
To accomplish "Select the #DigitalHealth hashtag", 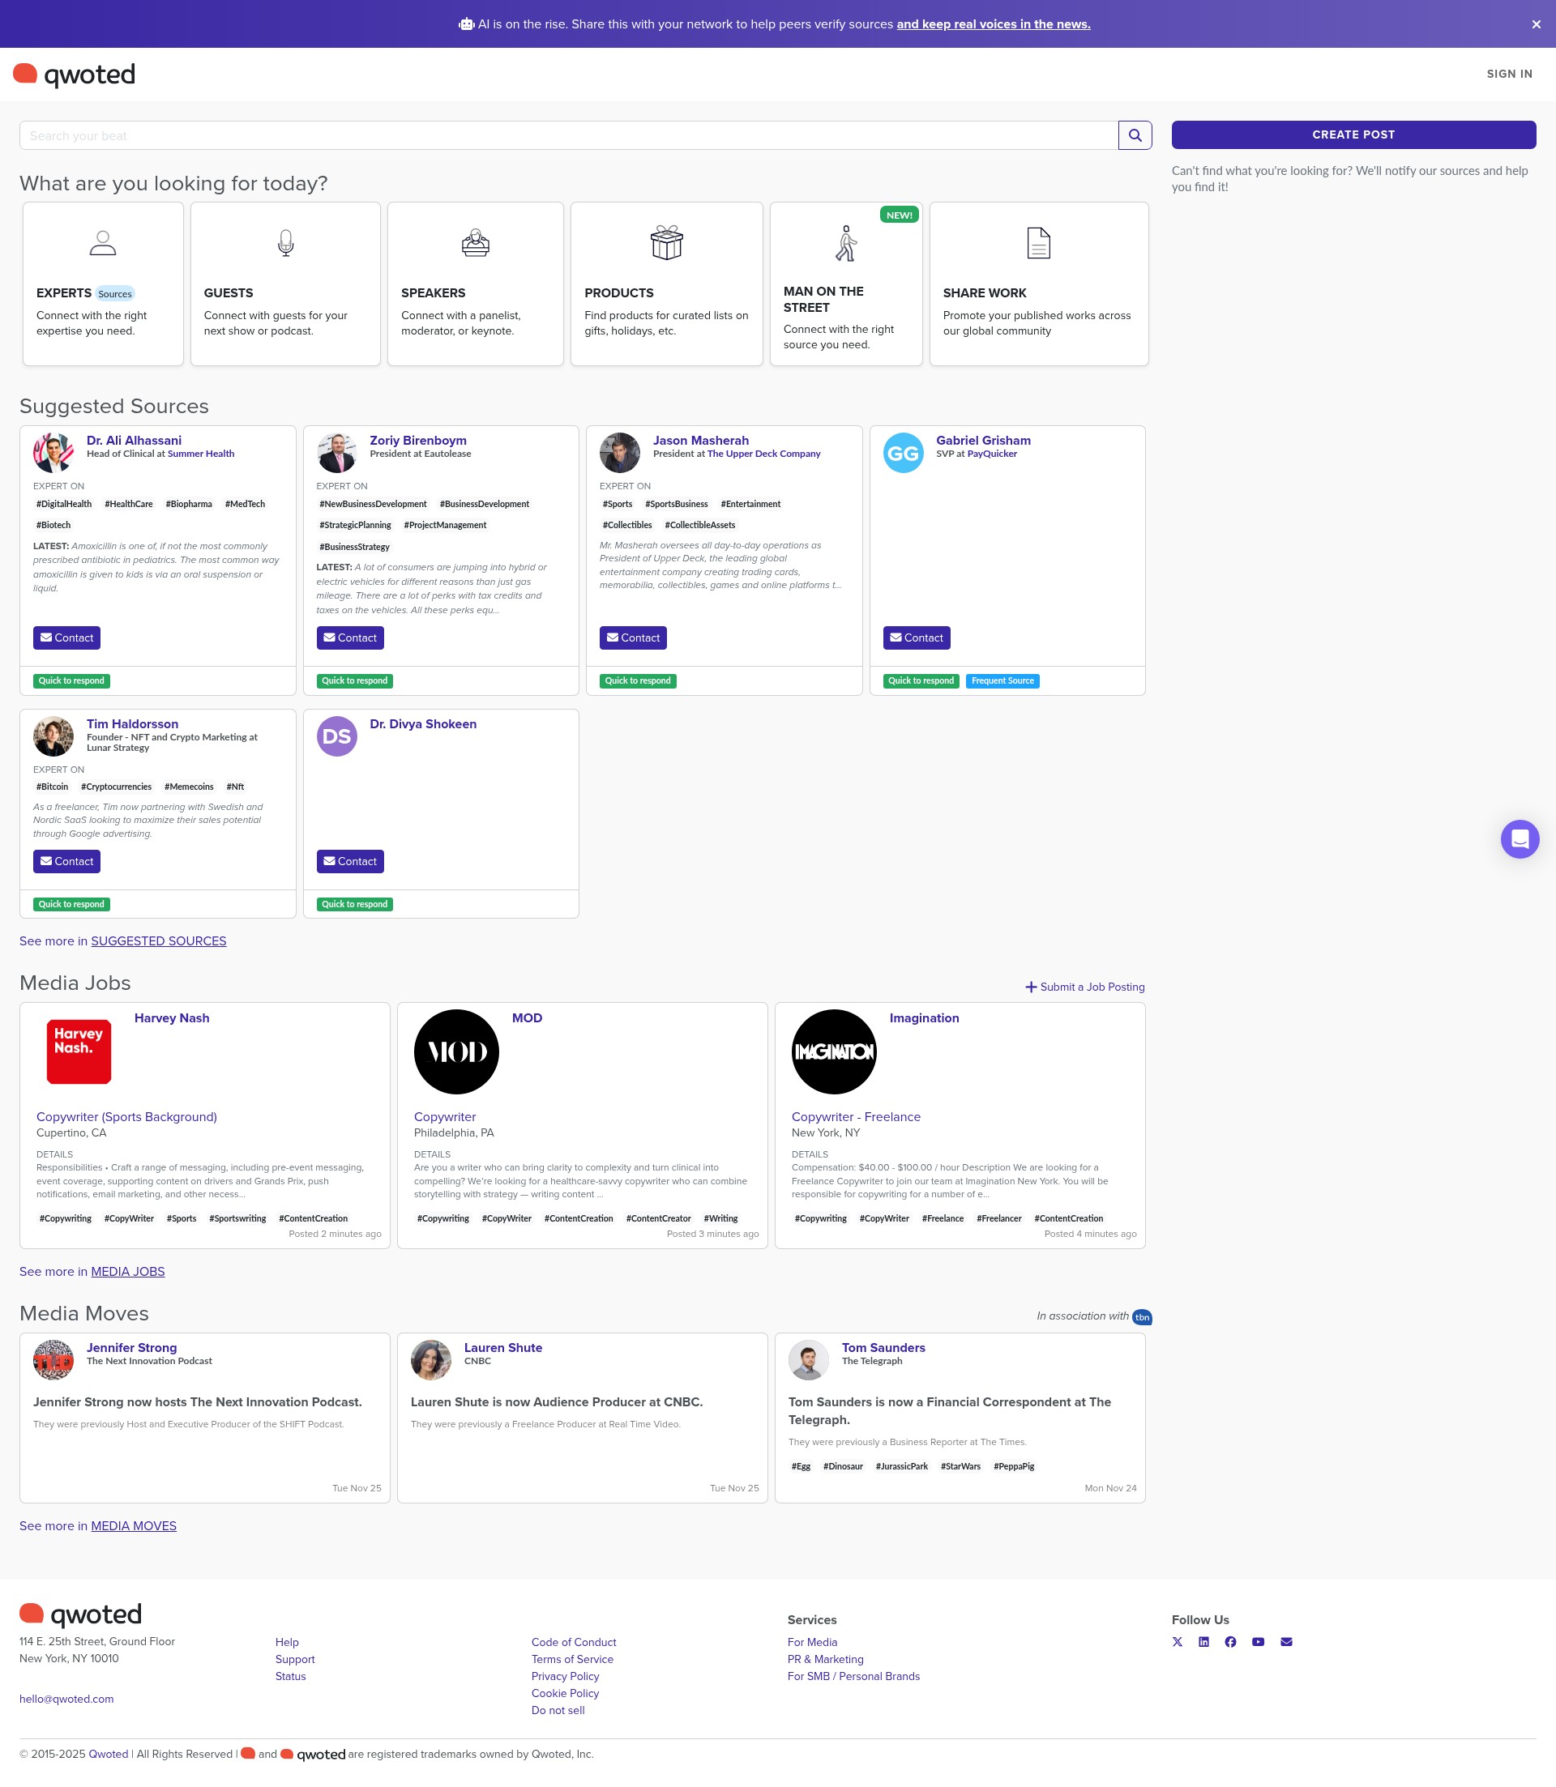I will tap(64, 504).
